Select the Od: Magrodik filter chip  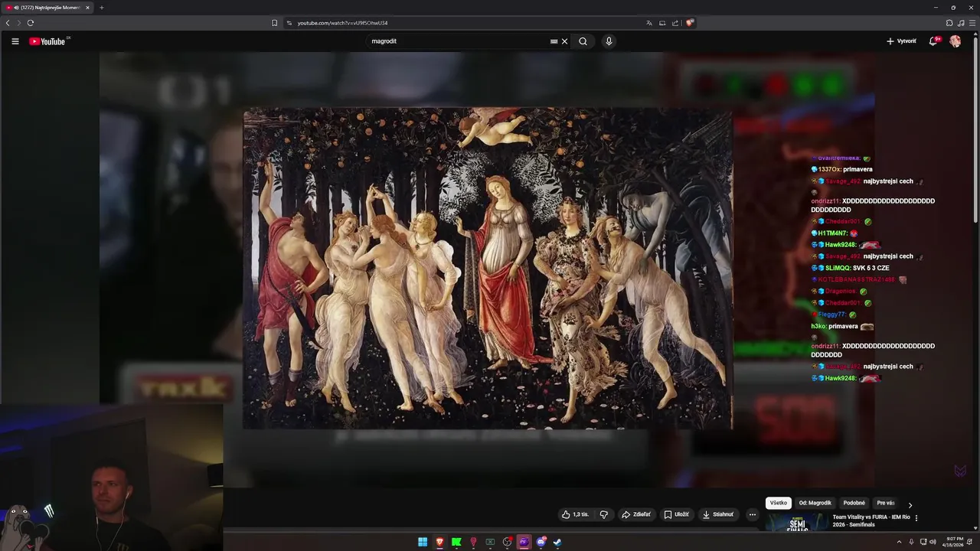[815, 503]
